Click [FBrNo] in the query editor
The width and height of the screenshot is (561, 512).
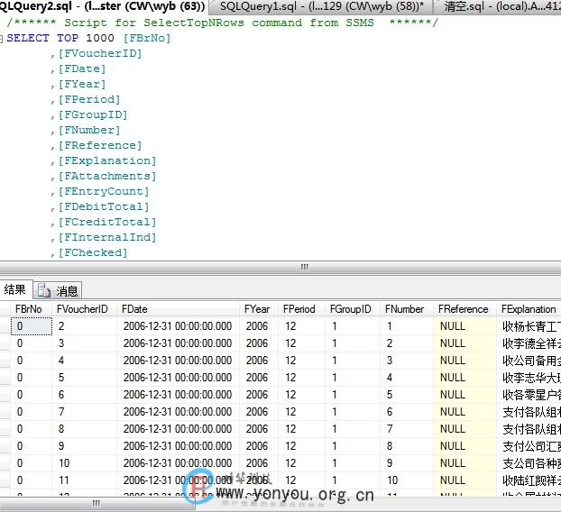147,38
